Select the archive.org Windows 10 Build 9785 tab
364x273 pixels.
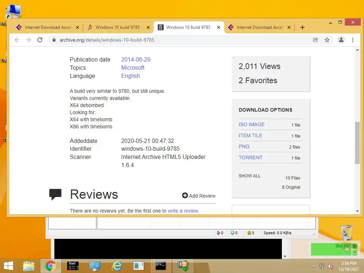pyautogui.click(x=188, y=27)
